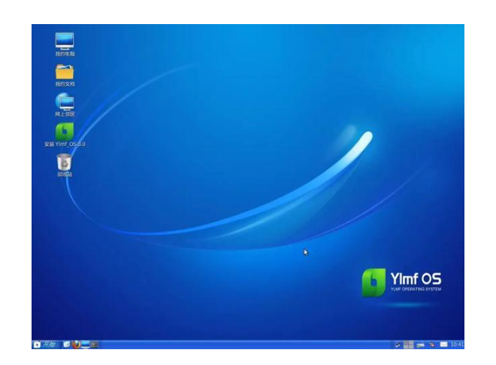The height and width of the screenshot is (365, 496).
Task: Open the terminal quick-launch icon
Action: 94,344
